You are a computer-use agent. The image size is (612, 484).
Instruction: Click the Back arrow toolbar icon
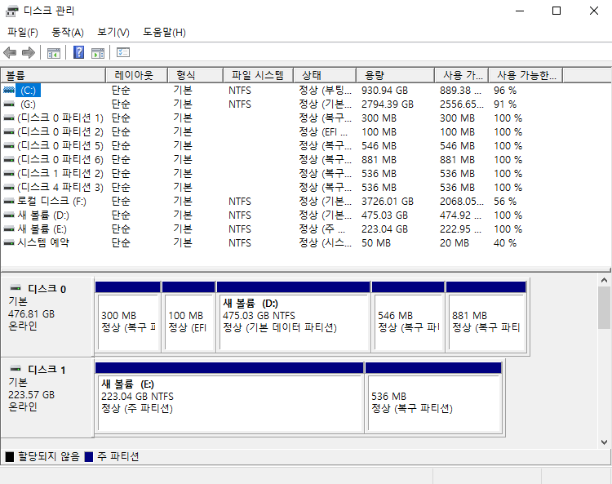coord(10,52)
